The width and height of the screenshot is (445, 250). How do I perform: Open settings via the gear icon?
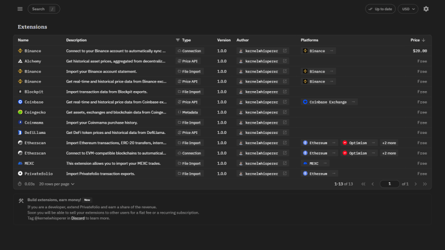[x=426, y=9]
